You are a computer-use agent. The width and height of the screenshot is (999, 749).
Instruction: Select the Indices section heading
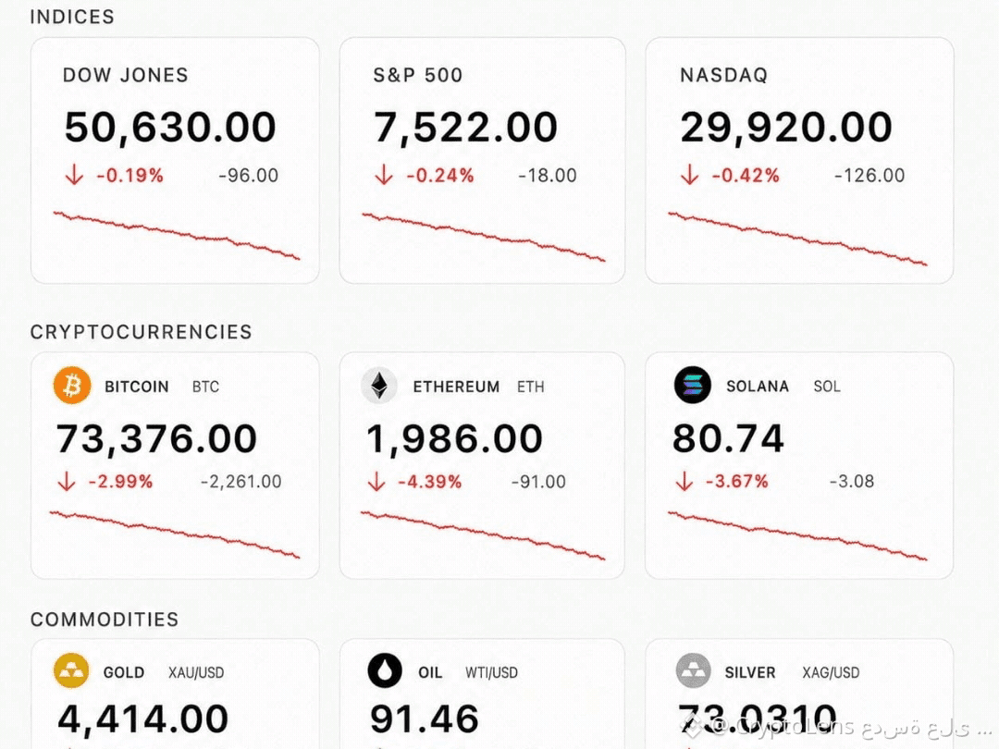point(72,17)
